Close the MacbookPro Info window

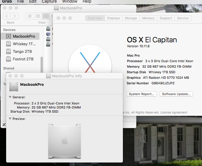[10, 76]
